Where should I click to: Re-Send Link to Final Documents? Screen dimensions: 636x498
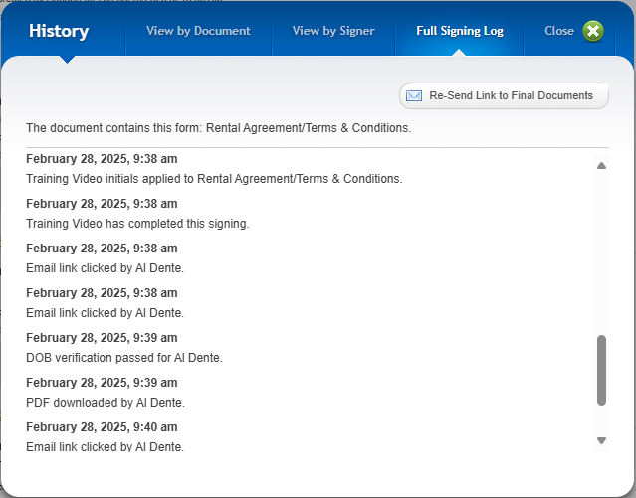504,96
